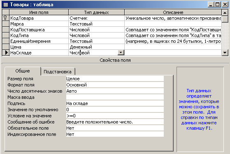Screen dimensions: 230x154
Task: Click the Тип данных column header
Action: click(x=96, y=12)
